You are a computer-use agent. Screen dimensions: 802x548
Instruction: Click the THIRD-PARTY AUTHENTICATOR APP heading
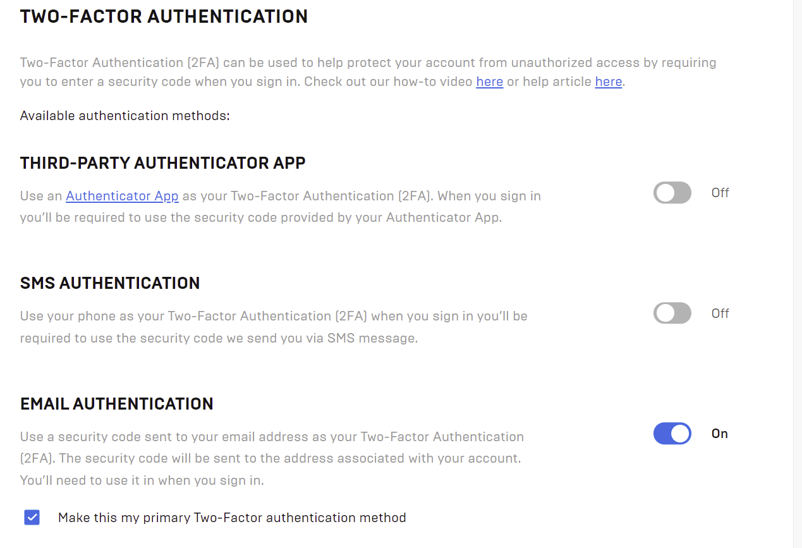point(162,162)
